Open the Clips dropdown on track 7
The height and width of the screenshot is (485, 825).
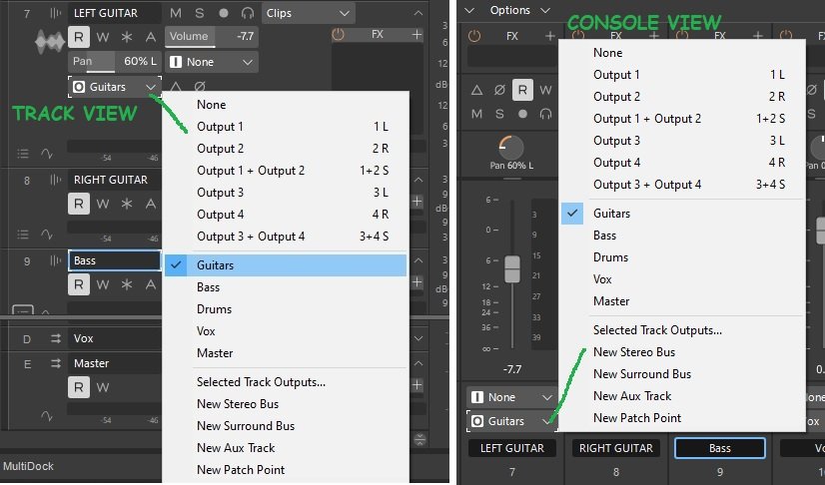[x=308, y=14]
